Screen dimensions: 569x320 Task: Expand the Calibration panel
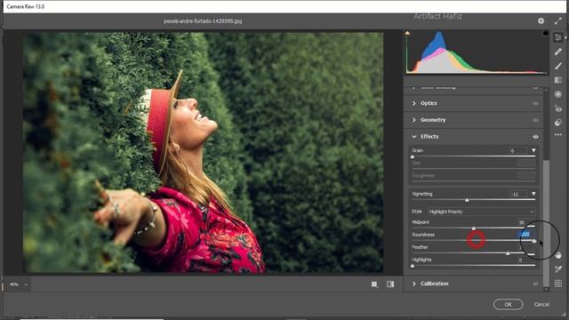pos(414,284)
